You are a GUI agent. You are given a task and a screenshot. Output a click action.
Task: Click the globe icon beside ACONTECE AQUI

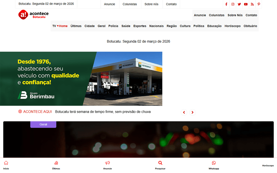click(x=20, y=111)
